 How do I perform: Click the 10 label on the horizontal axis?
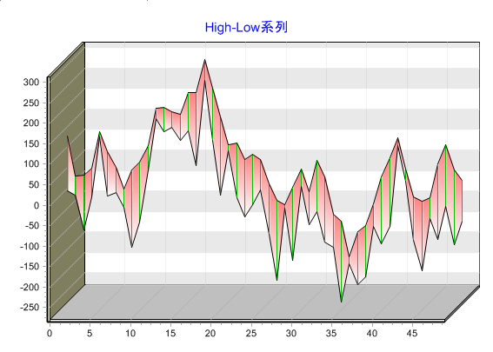[130, 333]
